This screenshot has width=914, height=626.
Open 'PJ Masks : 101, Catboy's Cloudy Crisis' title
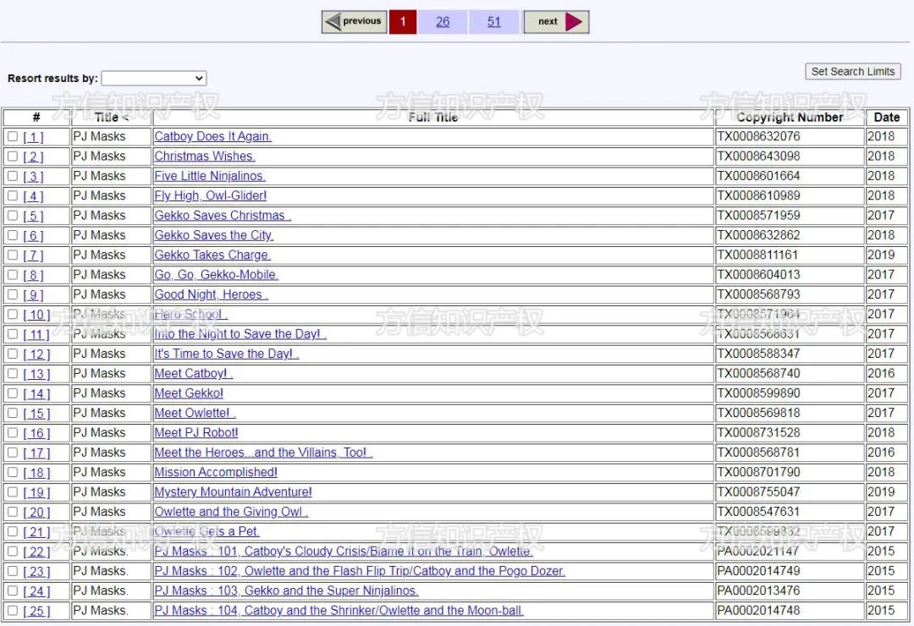click(x=344, y=552)
